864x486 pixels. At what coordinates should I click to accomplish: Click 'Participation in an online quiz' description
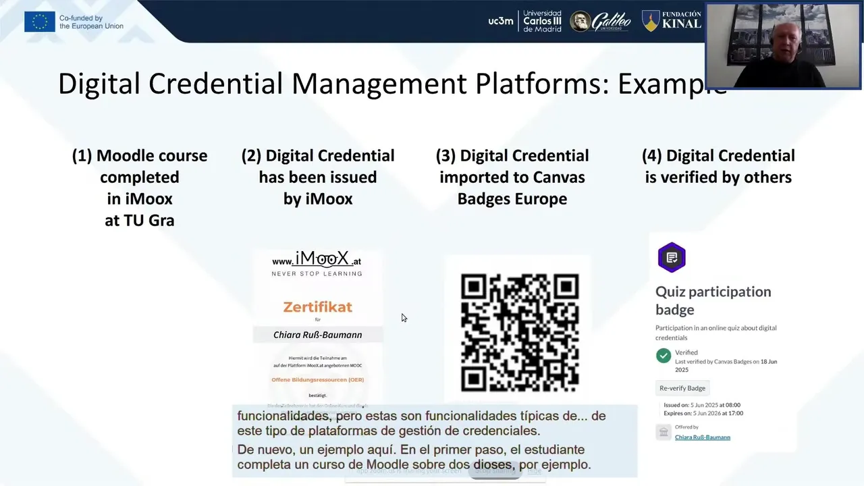click(716, 333)
